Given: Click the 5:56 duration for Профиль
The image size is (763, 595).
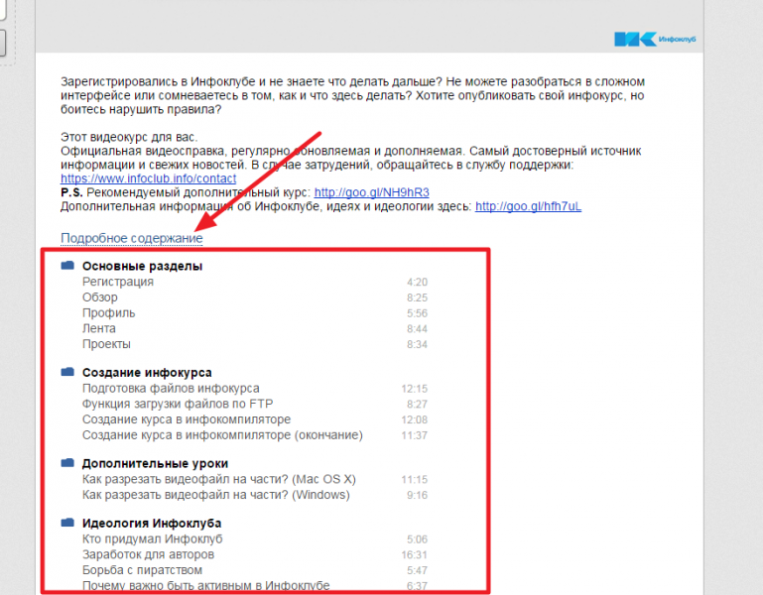Looking at the screenshot, I should [417, 313].
